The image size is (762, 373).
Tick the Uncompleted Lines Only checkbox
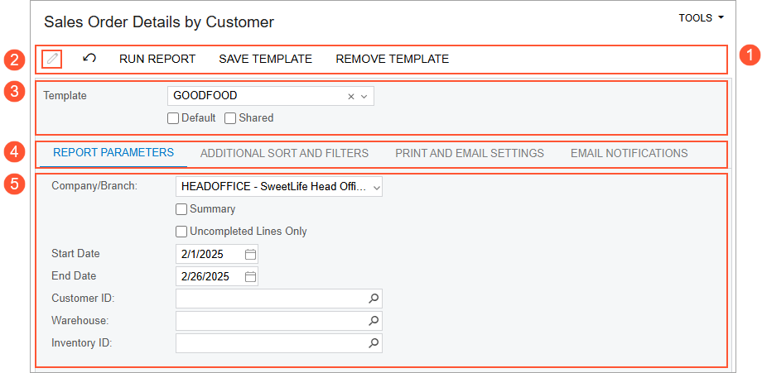[181, 232]
